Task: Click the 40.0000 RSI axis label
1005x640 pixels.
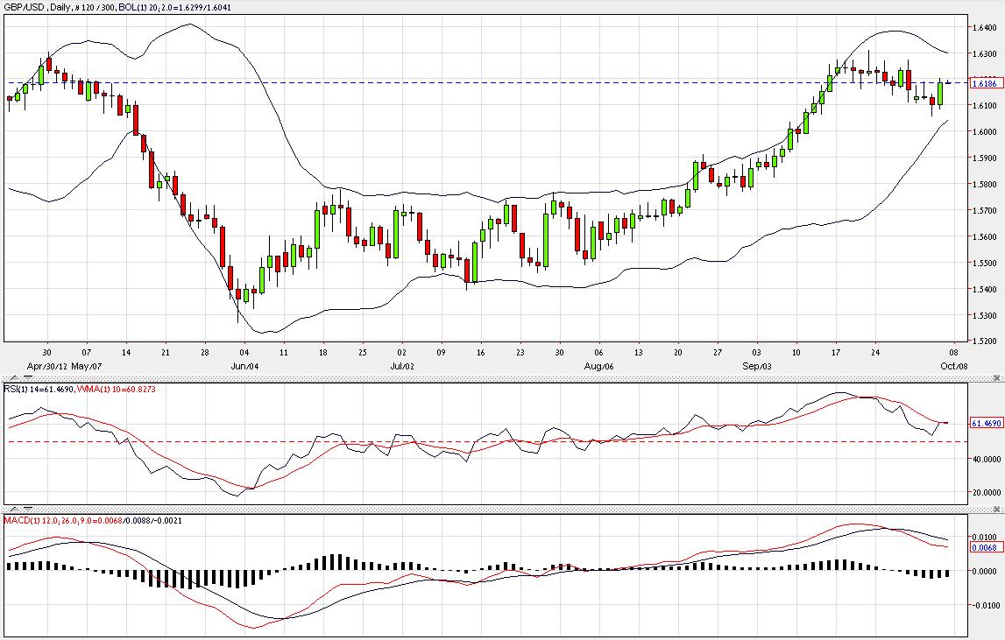Action: (987, 460)
